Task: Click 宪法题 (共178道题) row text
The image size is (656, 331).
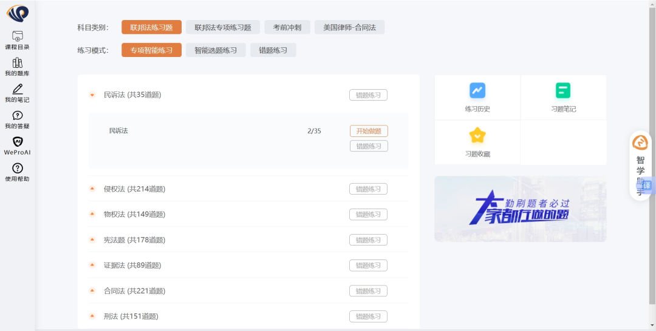Action: (x=135, y=240)
